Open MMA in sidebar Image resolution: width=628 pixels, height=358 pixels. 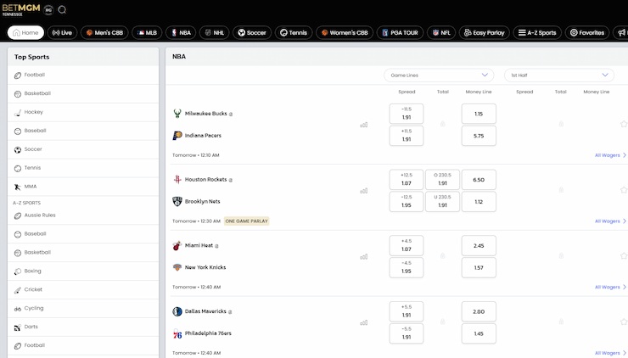click(x=83, y=187)
